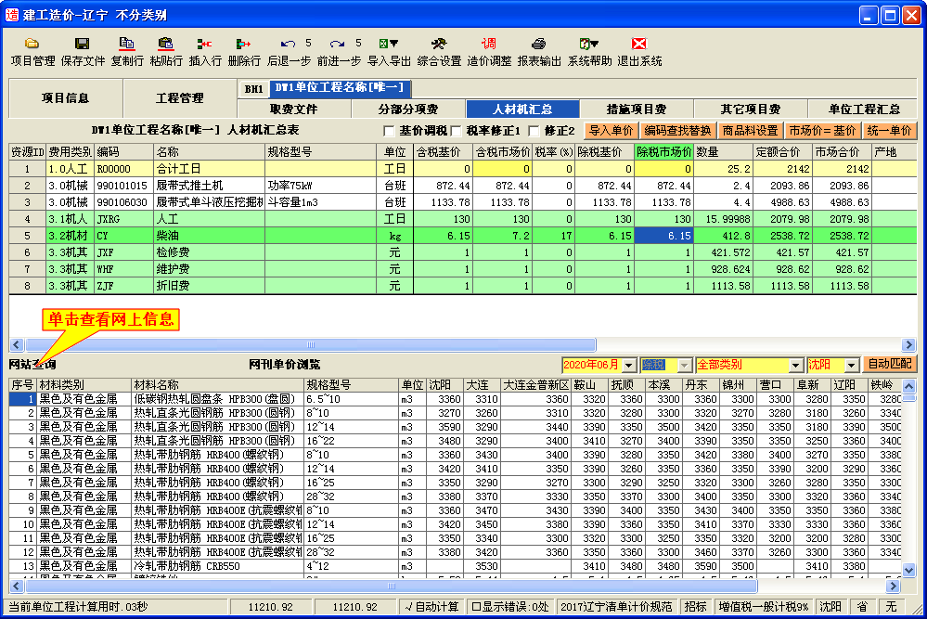Select the BH1 tab

coord(253,89)
